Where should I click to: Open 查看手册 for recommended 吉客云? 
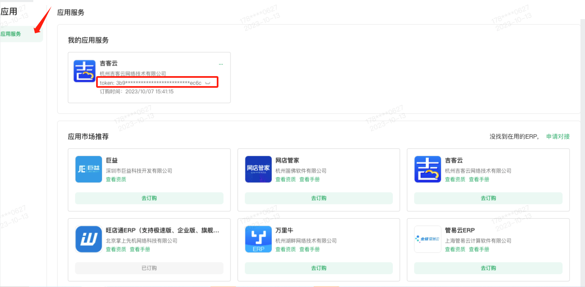tap(479, 179)
